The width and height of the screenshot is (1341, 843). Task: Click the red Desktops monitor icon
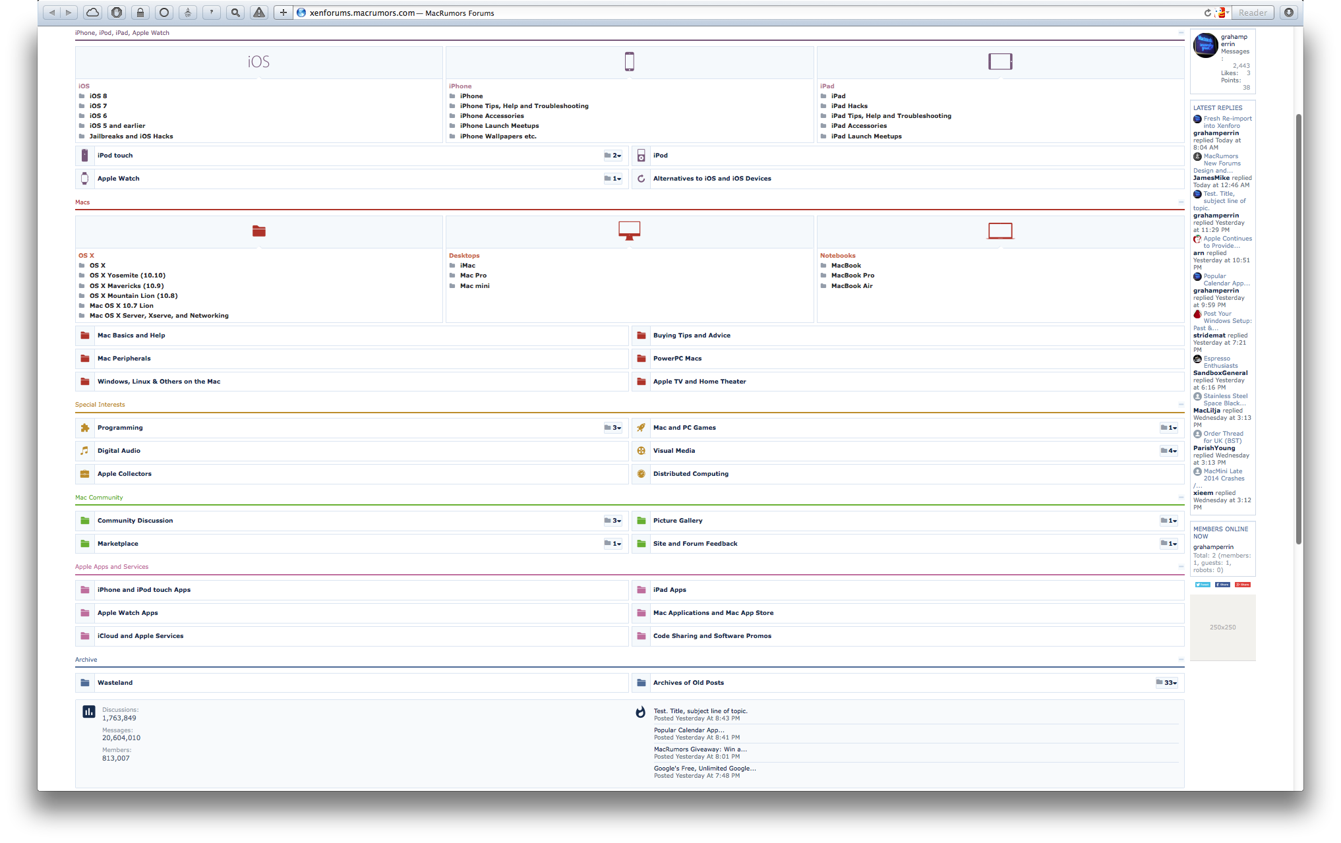click(x=630, y=231)
